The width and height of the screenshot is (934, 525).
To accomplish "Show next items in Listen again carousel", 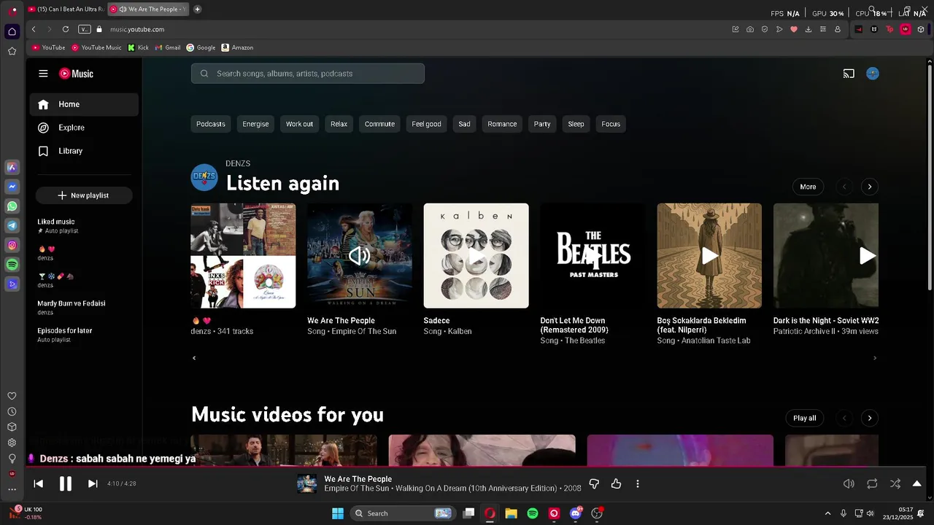I will click(869, 187).
